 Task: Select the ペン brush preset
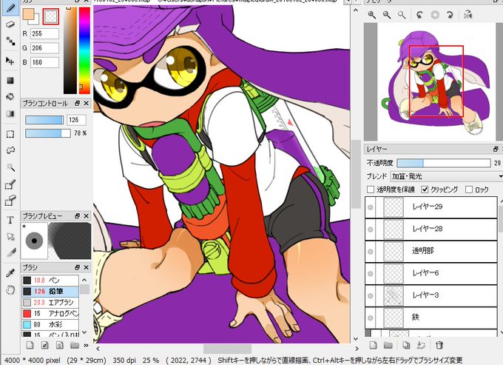click(50, 281)
